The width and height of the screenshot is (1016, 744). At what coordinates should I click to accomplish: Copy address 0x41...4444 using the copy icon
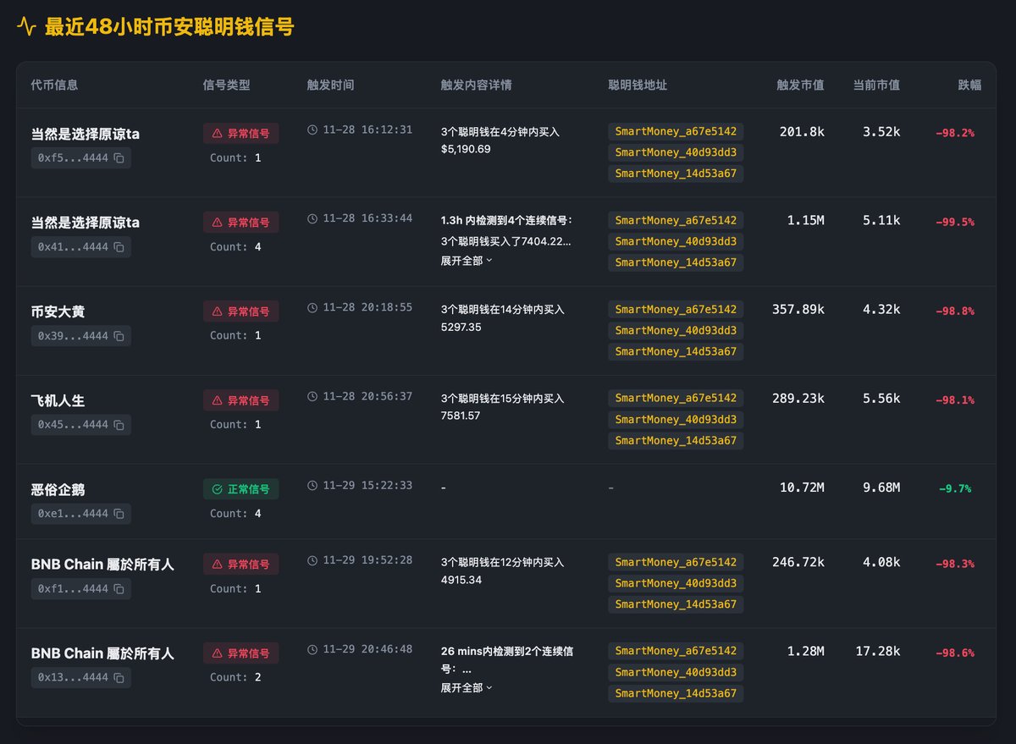click(x=119, y=247)
